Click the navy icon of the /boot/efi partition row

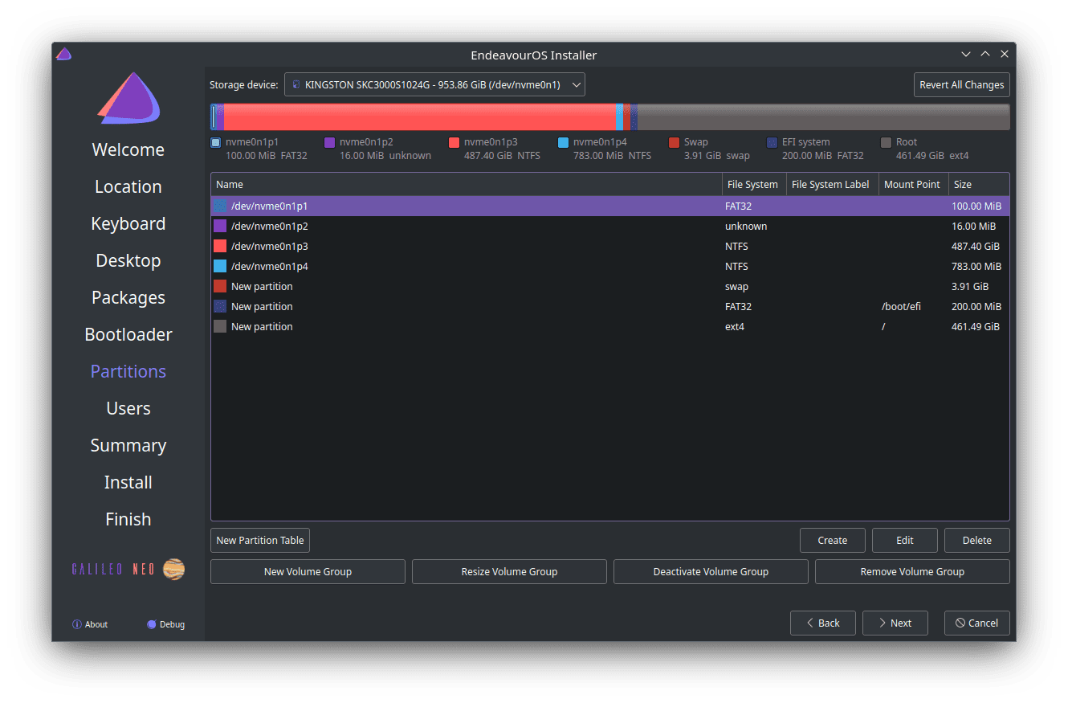(220, 306)
